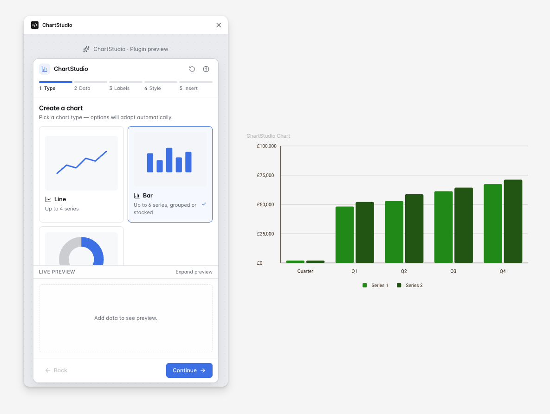Click the 'ChartStudio Chart' title on canvas
The image size is (550, 414).
[268, 136]
